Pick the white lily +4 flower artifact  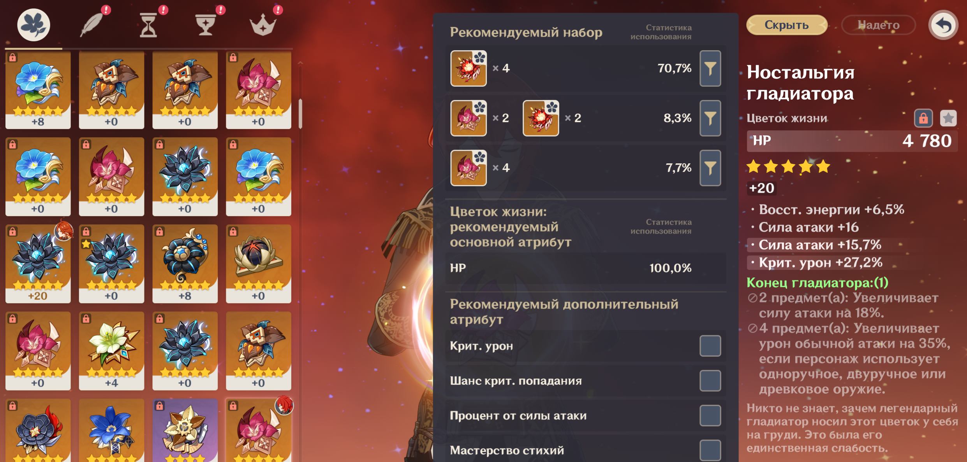point(111,350)
